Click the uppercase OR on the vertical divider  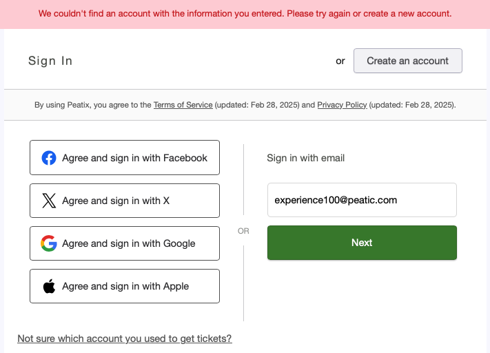point(243,231)
